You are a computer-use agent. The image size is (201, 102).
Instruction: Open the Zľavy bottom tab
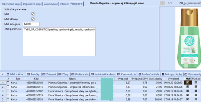pos(64,74)
